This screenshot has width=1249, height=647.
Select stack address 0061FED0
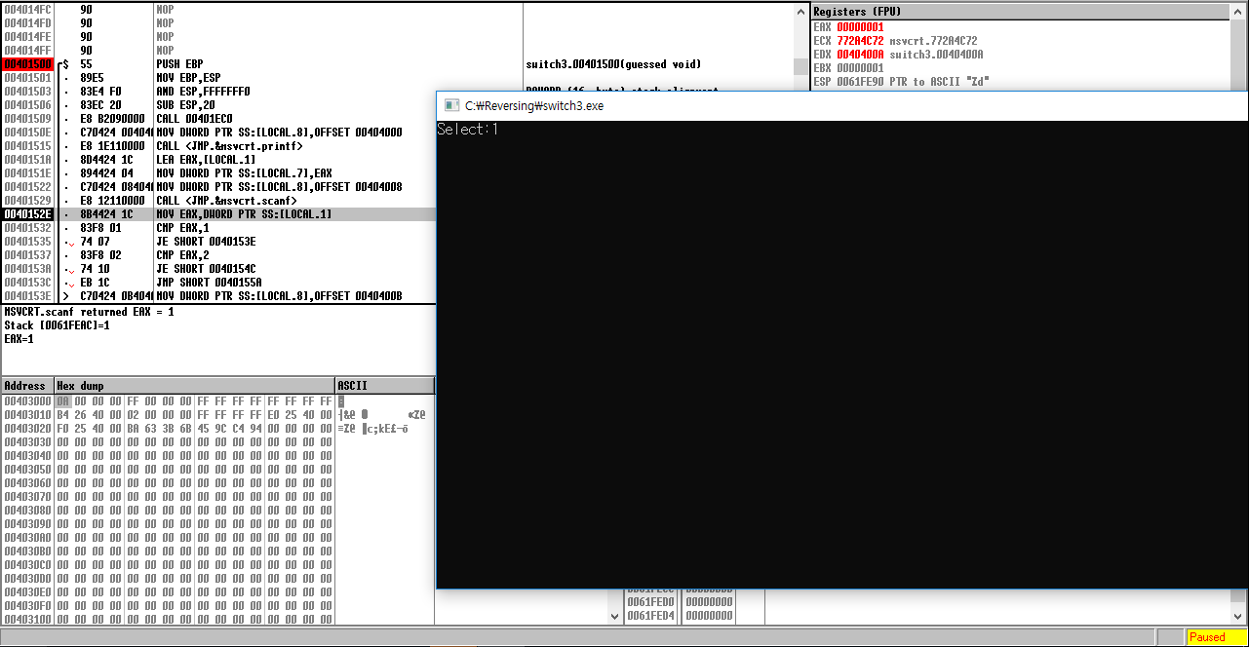650,602
